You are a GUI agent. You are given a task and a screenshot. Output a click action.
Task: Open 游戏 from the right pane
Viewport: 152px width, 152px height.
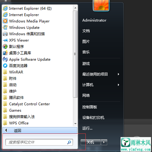[x=86, y=64]
